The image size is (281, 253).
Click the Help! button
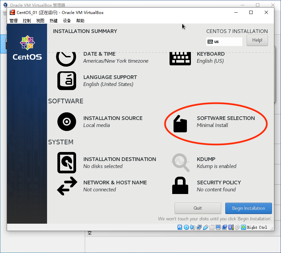[257, 40]
